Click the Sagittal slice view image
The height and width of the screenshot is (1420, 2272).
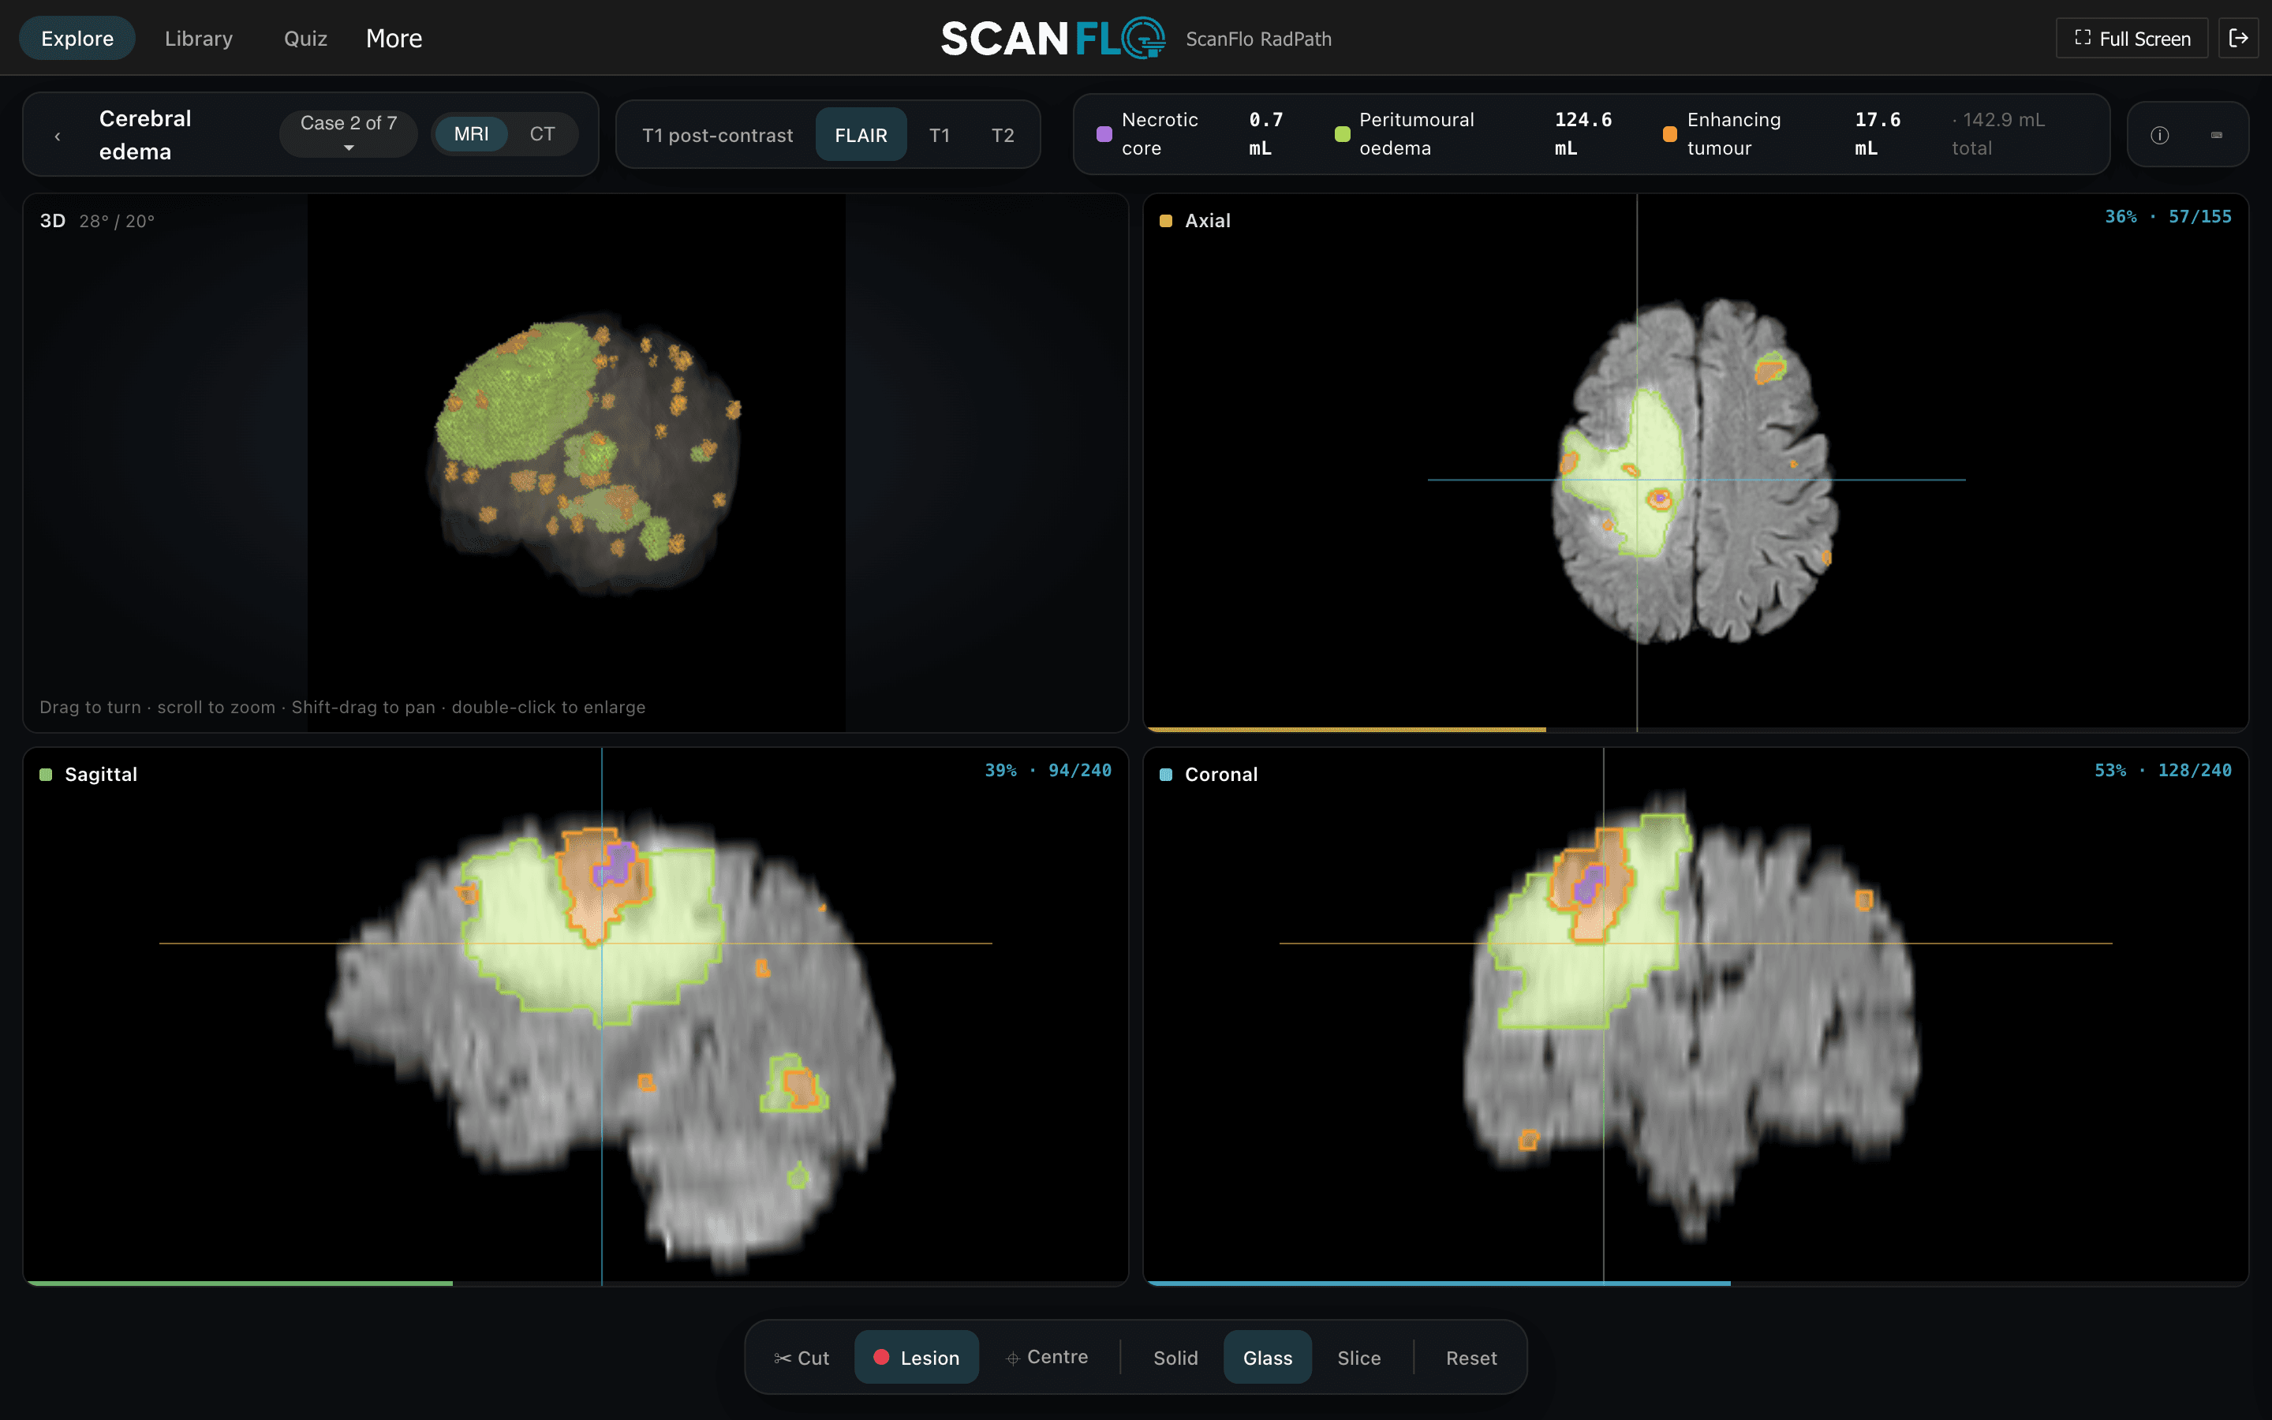coord(611,1042)
